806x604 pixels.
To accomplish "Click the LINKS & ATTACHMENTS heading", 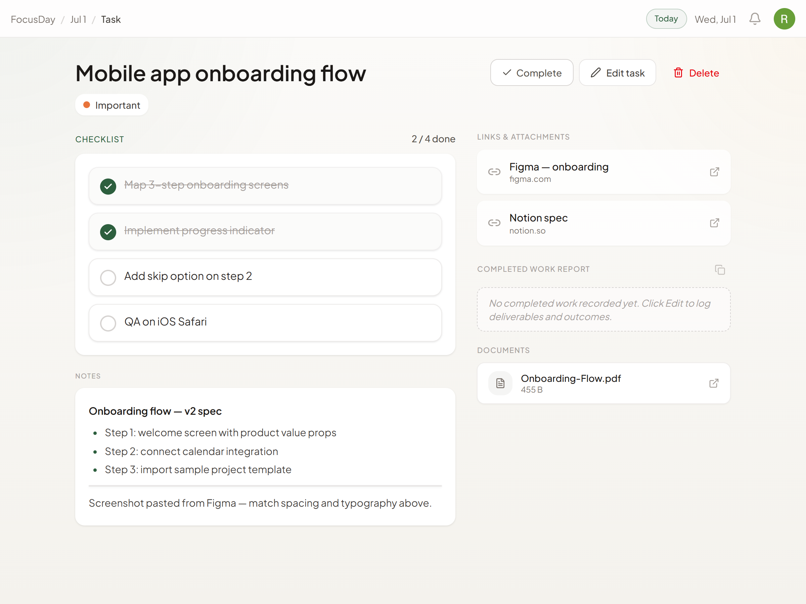I will tap(523, 137).
